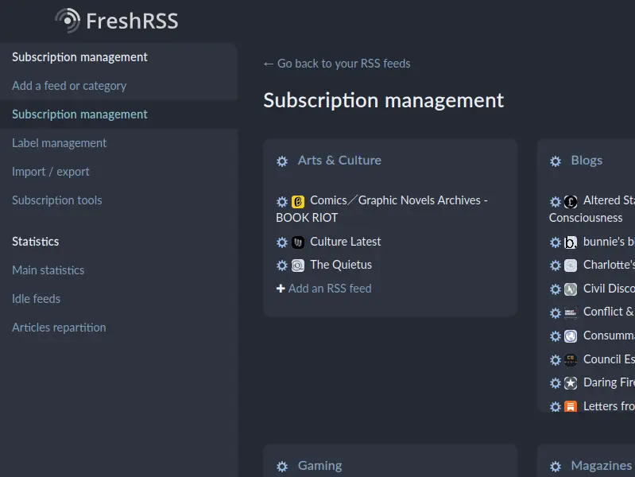Click the Magazines category gear icon
635x477 pixels.
[x=556, y=467]
